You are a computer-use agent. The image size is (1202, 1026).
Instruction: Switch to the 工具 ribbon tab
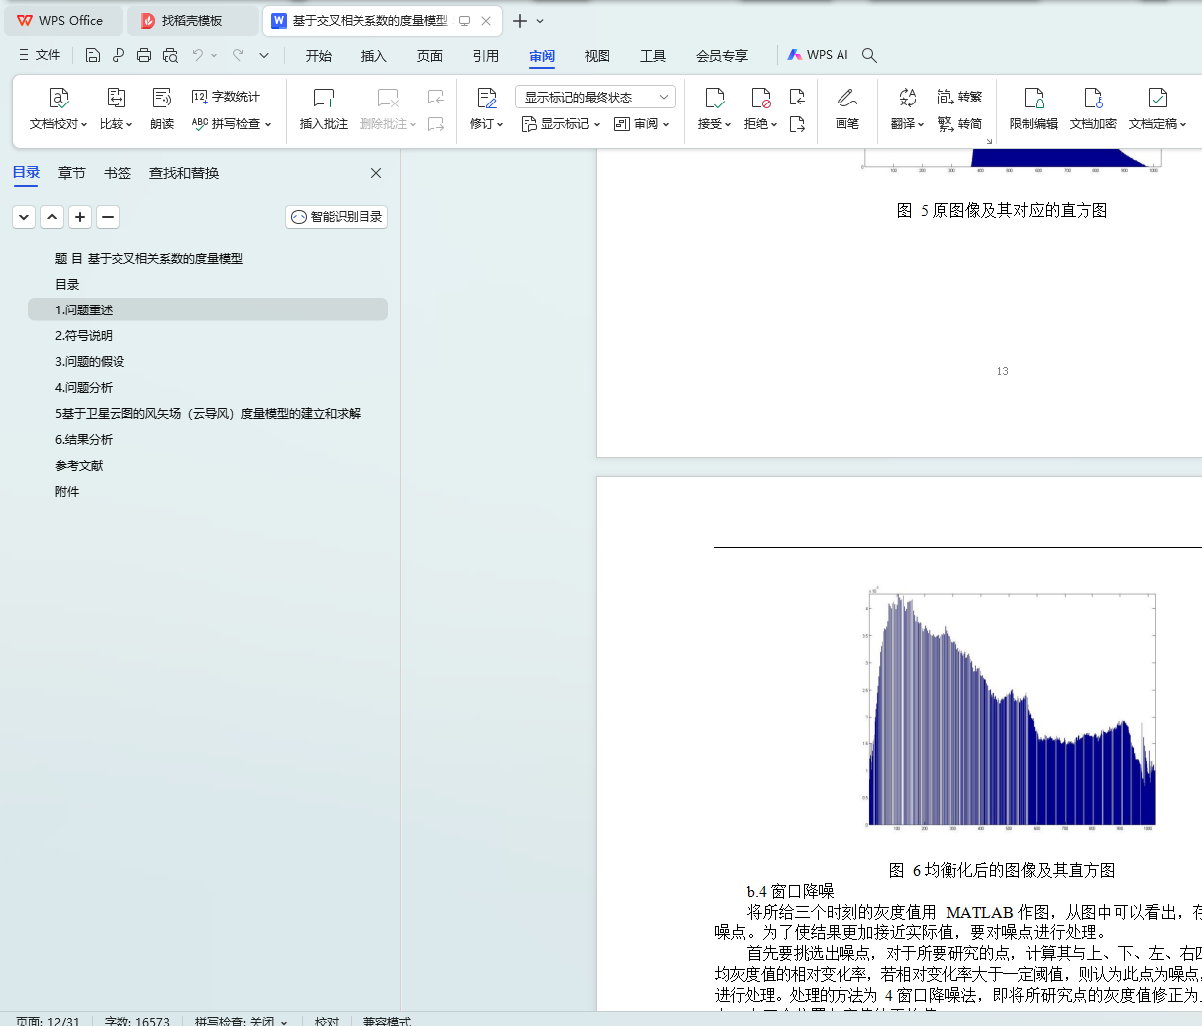coord(653,56)
